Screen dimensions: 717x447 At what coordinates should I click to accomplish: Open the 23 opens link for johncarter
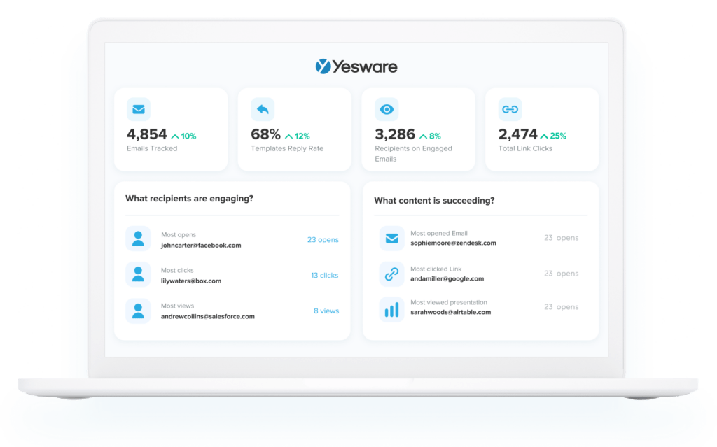323,239
